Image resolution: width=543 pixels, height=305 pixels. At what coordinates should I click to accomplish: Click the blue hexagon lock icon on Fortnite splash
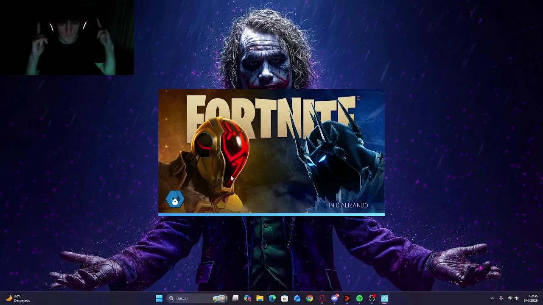(175, 200)
